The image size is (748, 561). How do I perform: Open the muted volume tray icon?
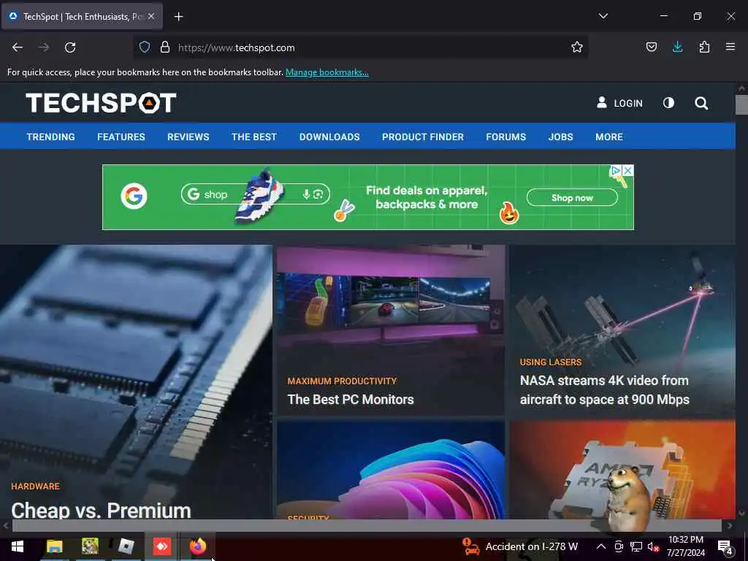pyautogui.click(x=653, y=546)
